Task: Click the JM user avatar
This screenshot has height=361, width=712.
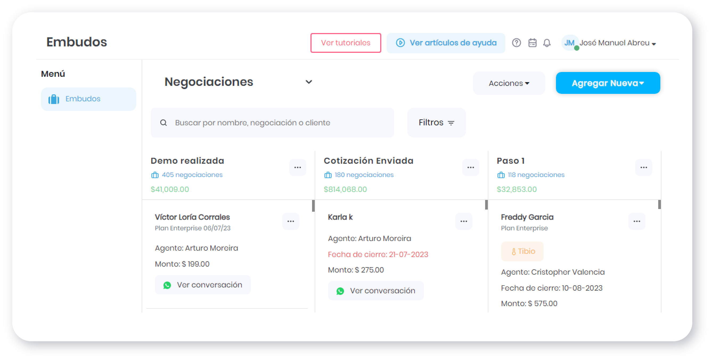Action: coord(569,43)
